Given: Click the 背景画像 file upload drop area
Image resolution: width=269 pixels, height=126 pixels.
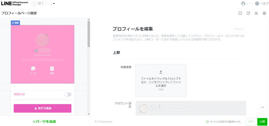Looking at the screenshot, I should pyautogui.click(x=161, y=80).
